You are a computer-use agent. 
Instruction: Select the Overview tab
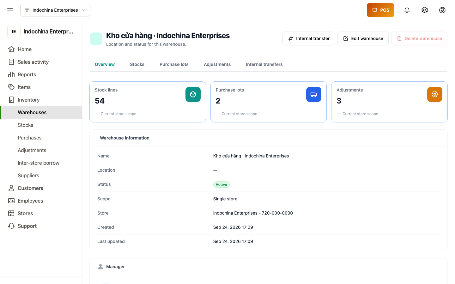[x=105, y=64]
